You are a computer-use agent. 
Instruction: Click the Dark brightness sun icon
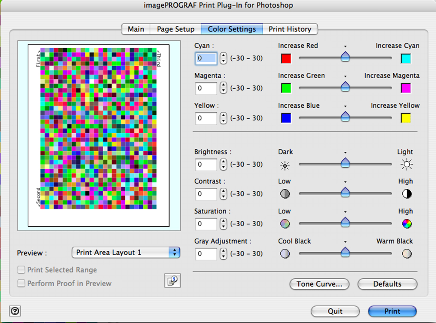pyautogui.click(x=285, y=166)
